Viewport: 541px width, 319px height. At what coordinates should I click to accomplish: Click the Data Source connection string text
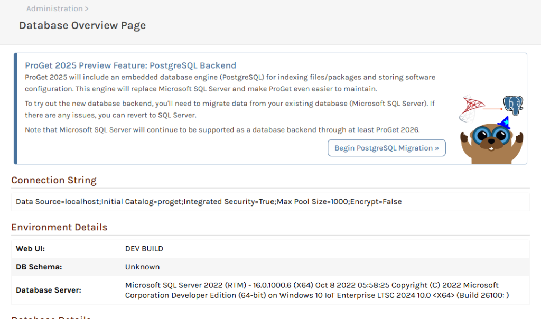(209, 202)
